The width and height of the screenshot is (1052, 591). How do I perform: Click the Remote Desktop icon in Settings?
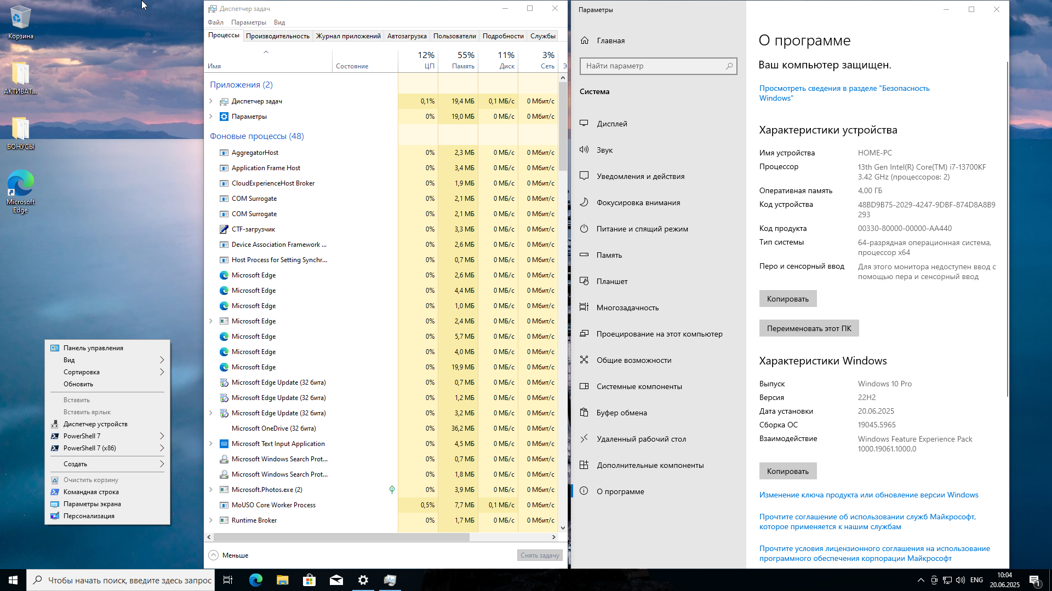click(x=584, y=439)
